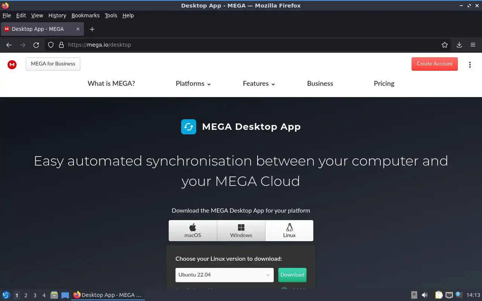
Task: Open the clipboard manager tray icon
Action: [439, 295]
